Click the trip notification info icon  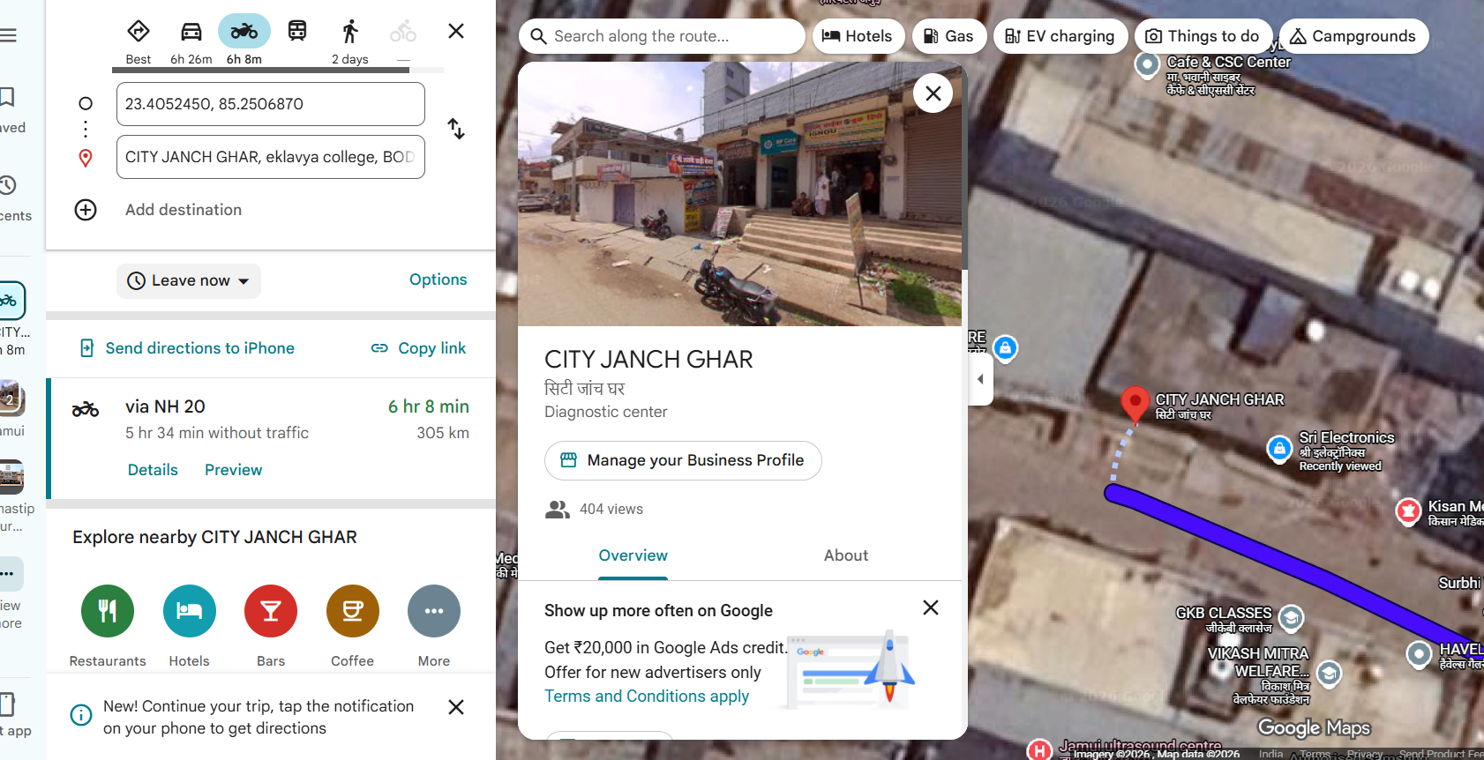(x=81, y=715)
